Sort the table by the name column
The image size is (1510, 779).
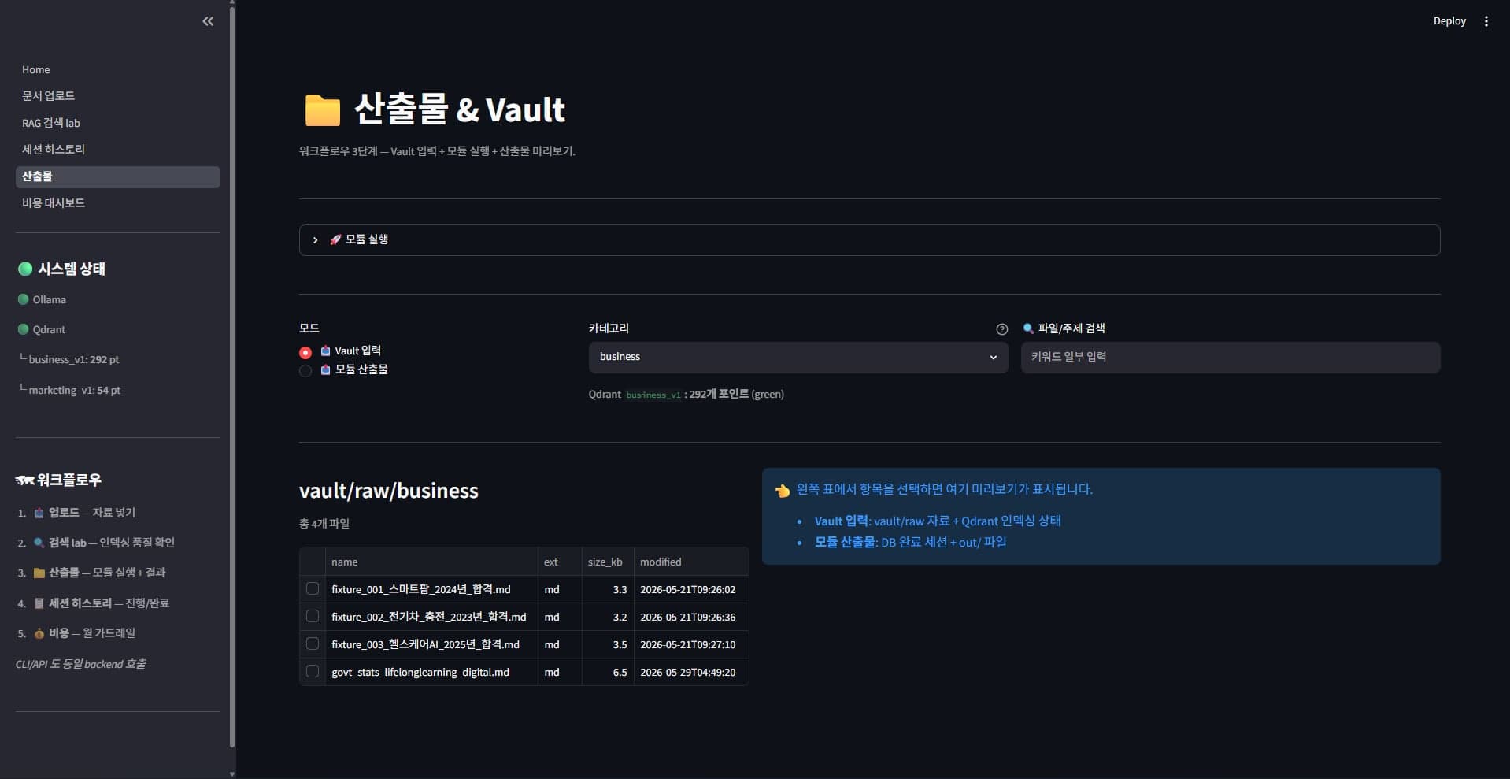[431, 562]
